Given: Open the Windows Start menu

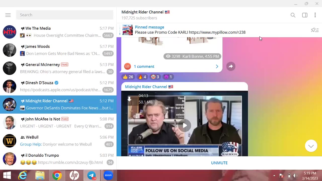Looking at the screenshot, I should coord(7,175).
